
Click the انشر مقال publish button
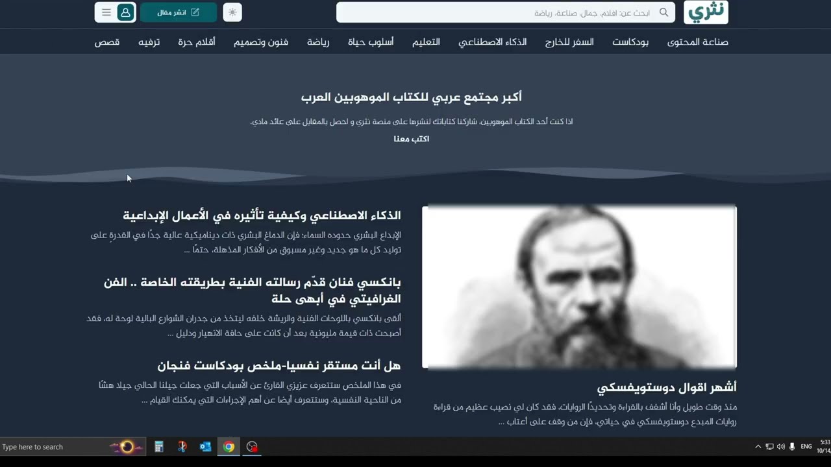pyautogui.click(x=179, y=12)
